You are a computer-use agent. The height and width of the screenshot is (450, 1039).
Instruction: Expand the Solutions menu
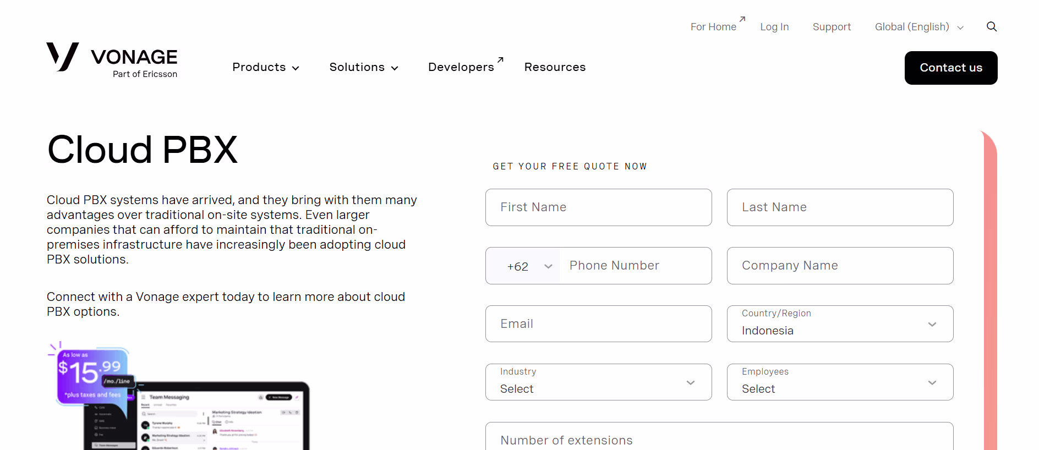(364, 67)
